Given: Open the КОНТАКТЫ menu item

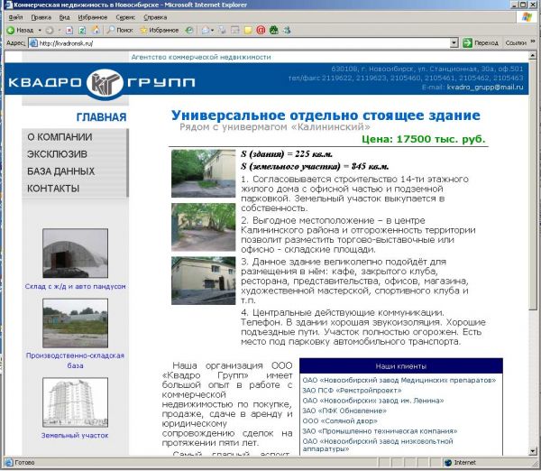Looking at the screenshot, I should coord(53,189).
